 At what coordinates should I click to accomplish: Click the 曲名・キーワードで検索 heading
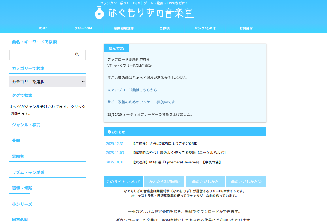(x=34, y=42)
